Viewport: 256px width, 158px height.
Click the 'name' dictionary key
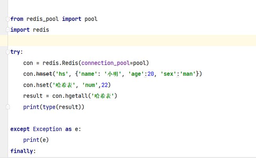tap(91, 74)
